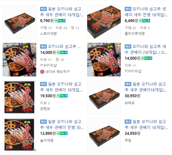Click the 놀자재팬 seller name
The image size is (172, 155).
47,141
